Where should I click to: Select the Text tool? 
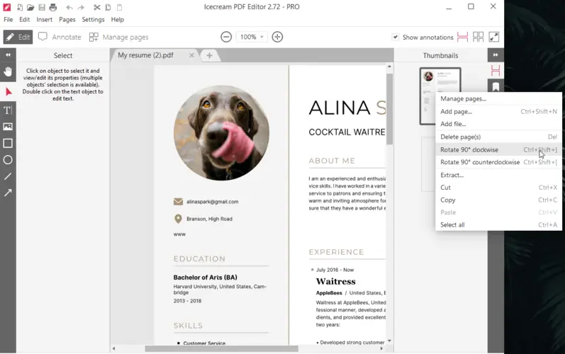coord(8,110)
